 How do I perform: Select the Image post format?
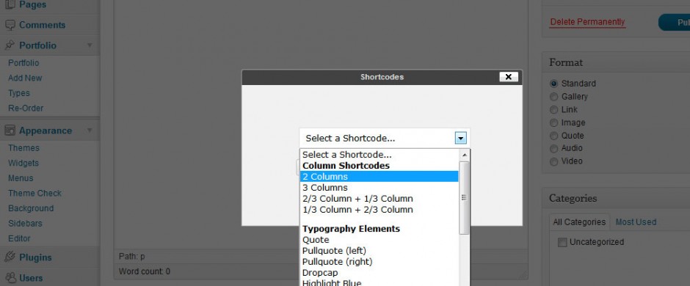point(553,122)
